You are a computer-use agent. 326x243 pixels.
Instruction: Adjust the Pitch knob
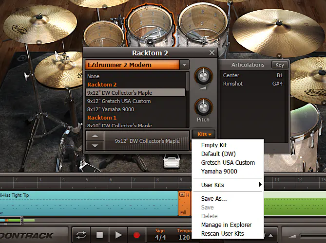203,107
